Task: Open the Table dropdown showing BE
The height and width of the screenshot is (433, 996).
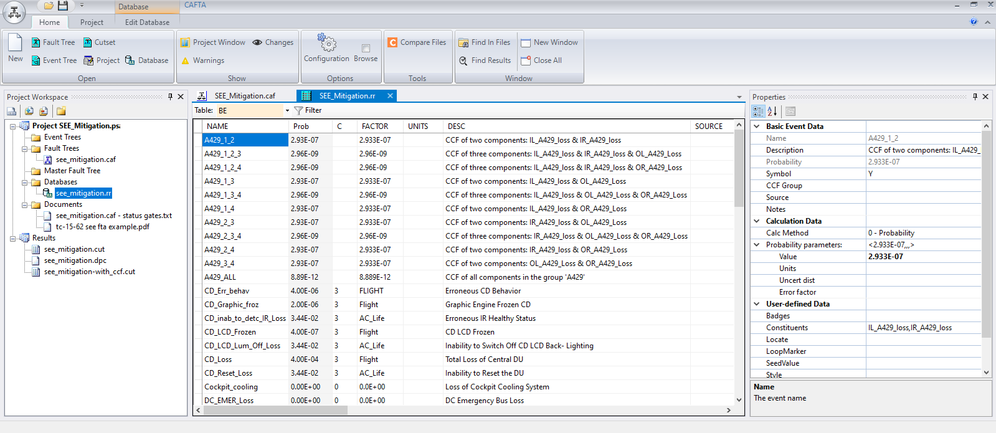Action: click(x=287, y=111)
